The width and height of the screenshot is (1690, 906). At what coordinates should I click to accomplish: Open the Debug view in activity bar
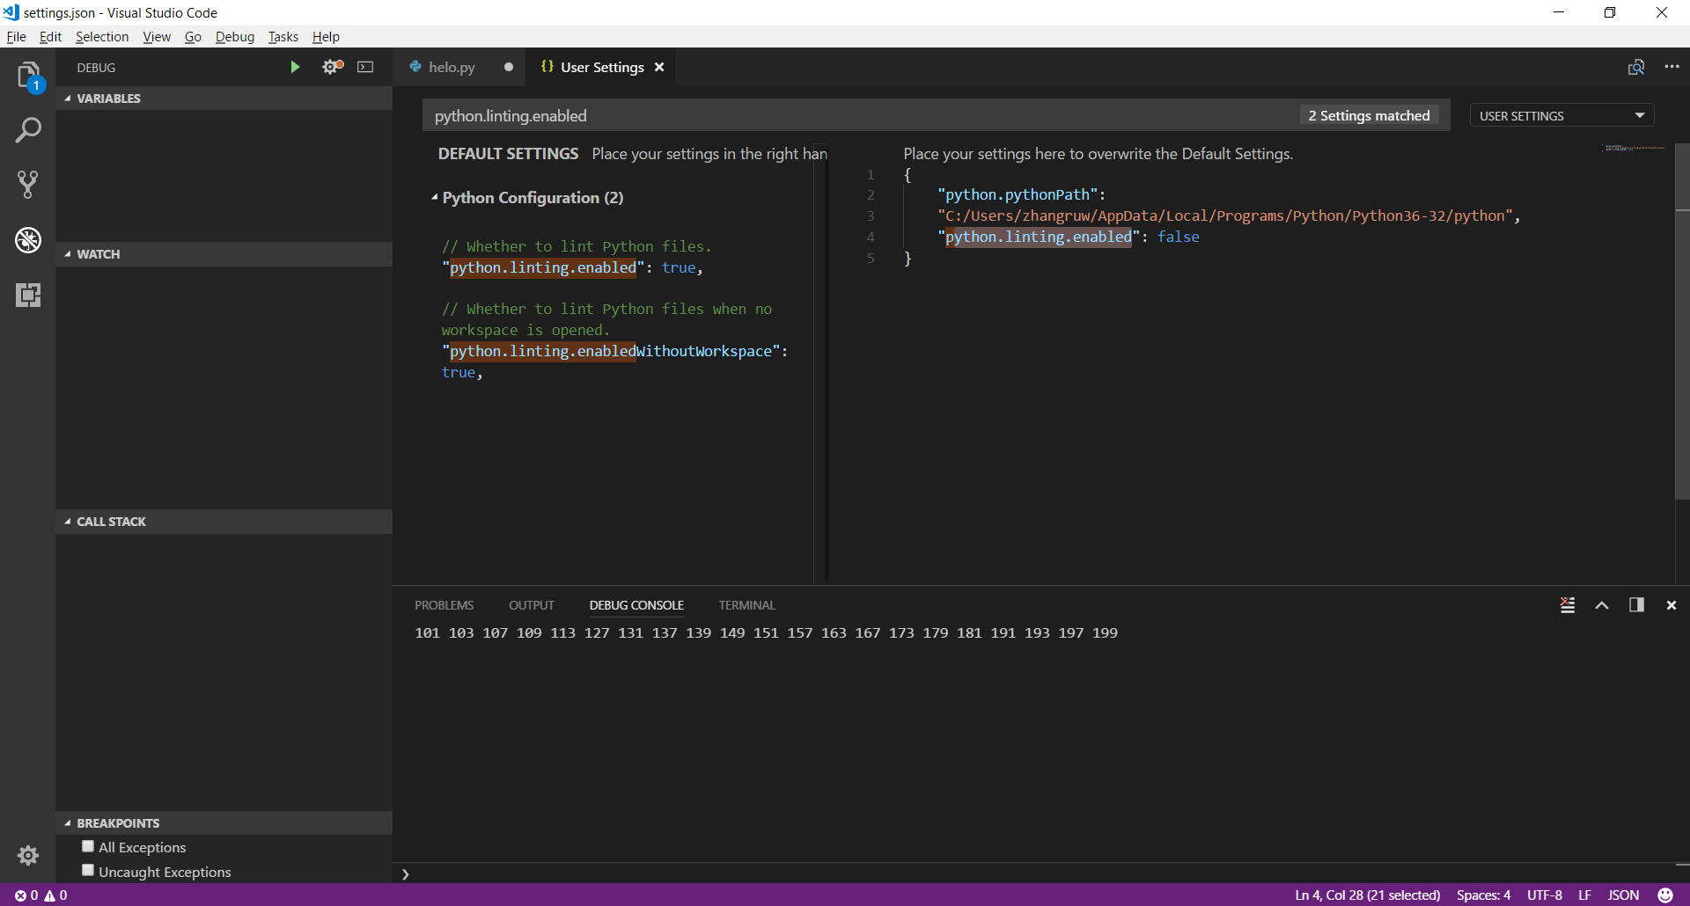[x=28, y=239]
